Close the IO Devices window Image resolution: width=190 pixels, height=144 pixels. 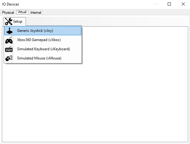click(183, 4)
